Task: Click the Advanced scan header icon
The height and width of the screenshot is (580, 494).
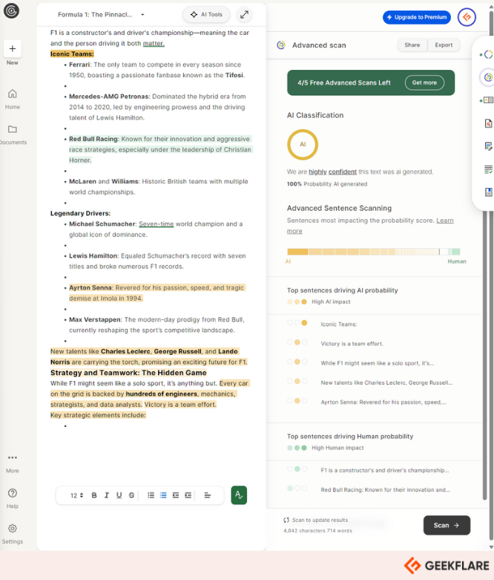Action: pyautogui.click(x=281, y=45)
